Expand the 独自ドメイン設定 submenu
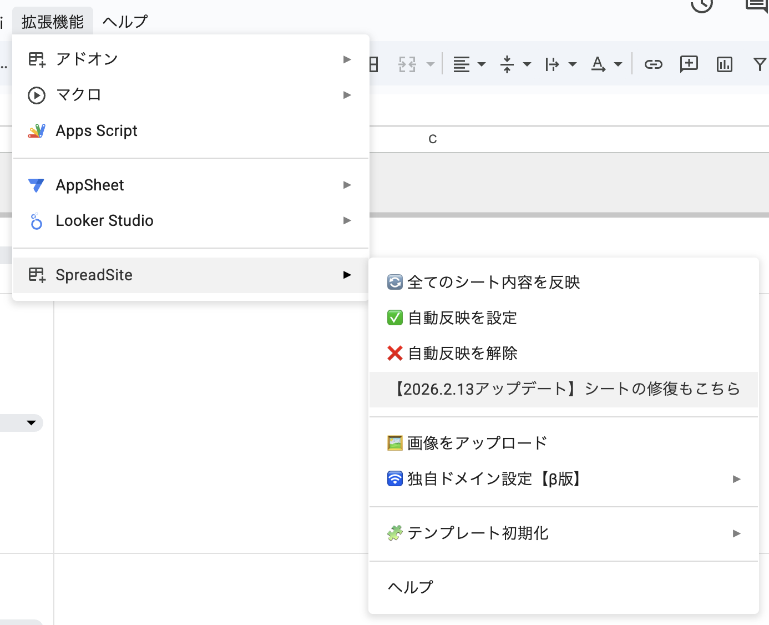 (x=736, y=479)
